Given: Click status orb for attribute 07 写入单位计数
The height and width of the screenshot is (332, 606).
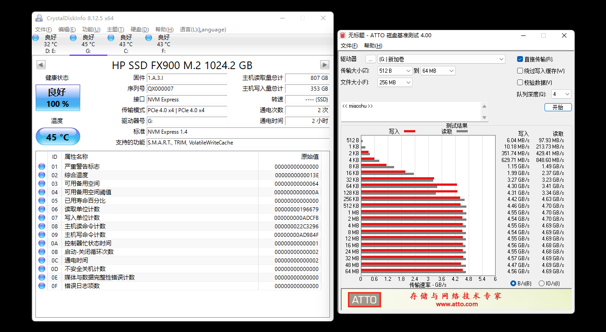Looking at the screenshot, I should pyautogui.click(x=42, y=218).
